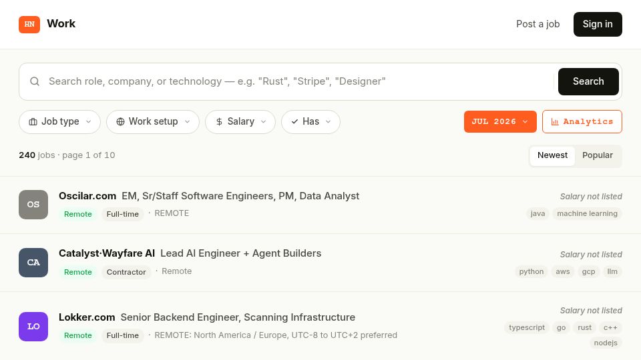Click the '240 jobs · page 1 of 10' text

(x=67, y=155)
